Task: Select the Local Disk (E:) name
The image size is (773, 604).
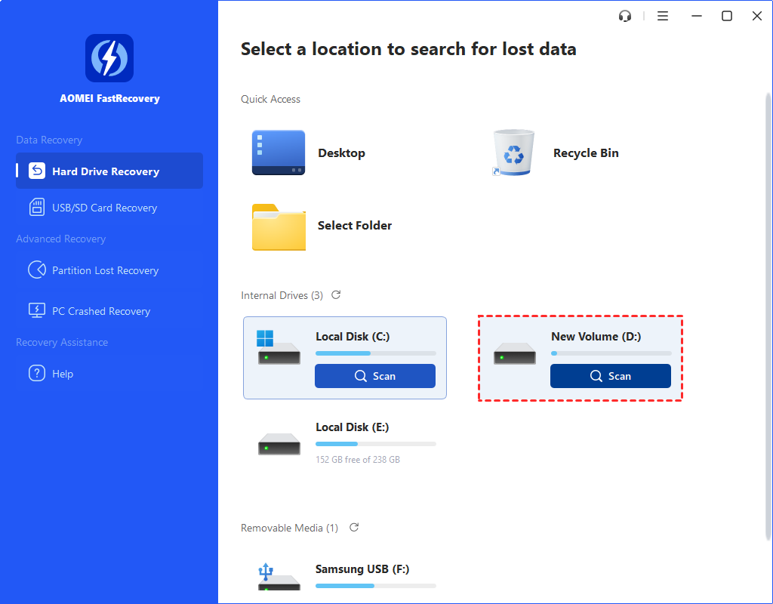Action: (352, 427)
